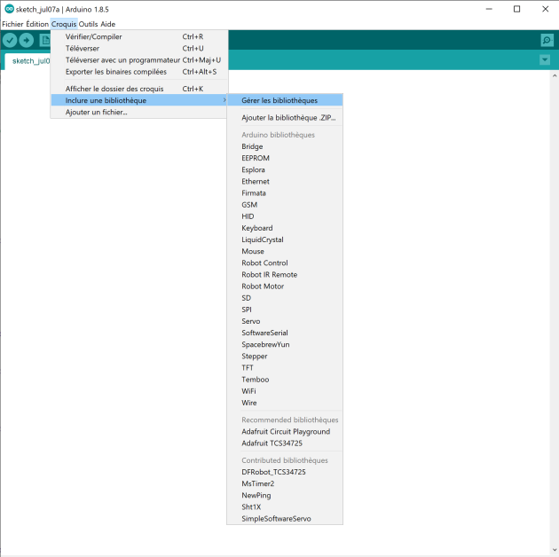Viewport: 559px width, 557px height.
Task: Include the EEPROM library
Action: 285,158
